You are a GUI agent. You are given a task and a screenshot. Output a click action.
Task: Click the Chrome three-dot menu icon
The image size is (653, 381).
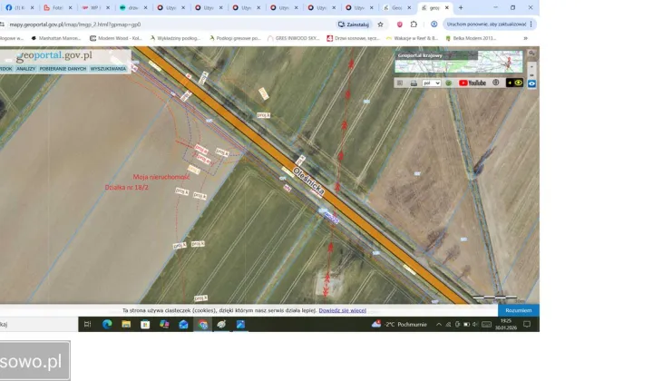point(531,24)
